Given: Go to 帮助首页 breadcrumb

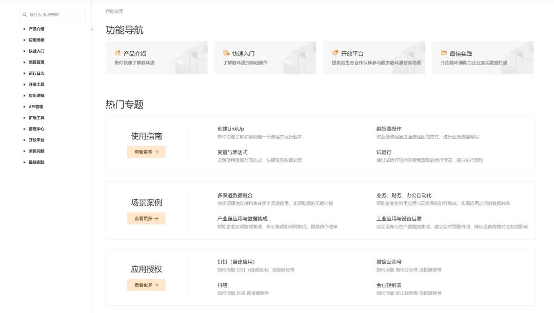Looking at the screenshot, I should pos(114,11).
